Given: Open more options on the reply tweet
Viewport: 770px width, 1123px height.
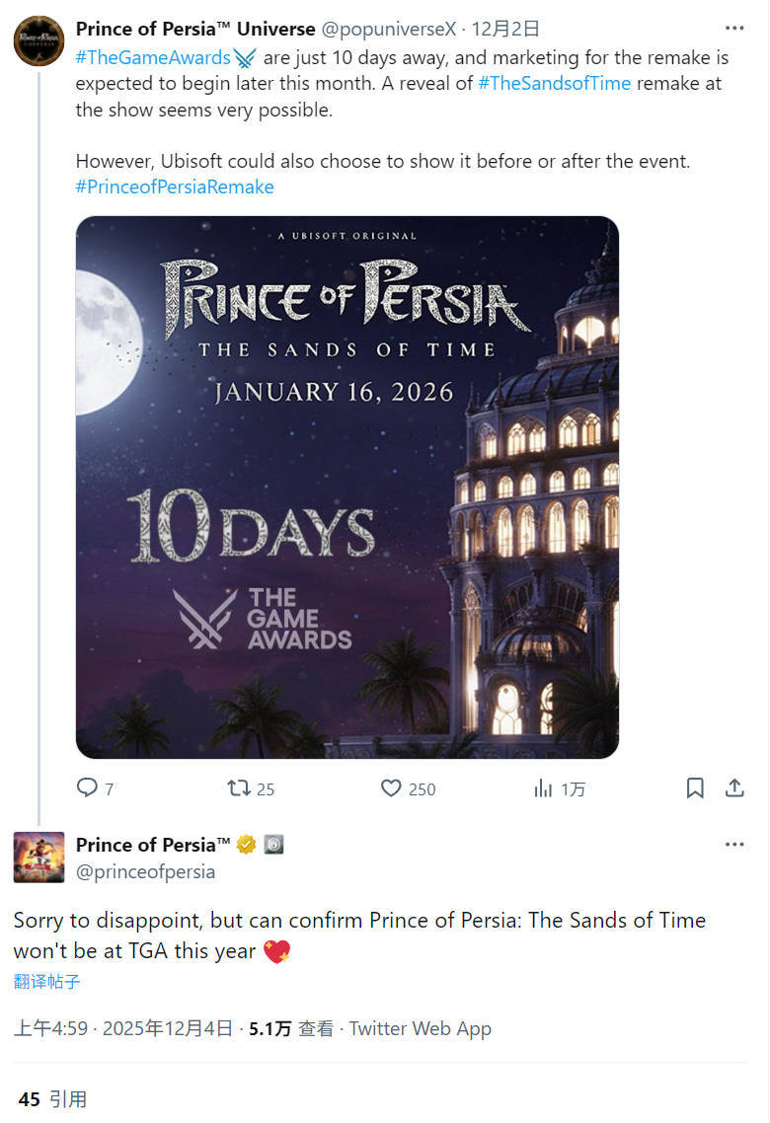Looking at the screenshot, I should (734, 845).
